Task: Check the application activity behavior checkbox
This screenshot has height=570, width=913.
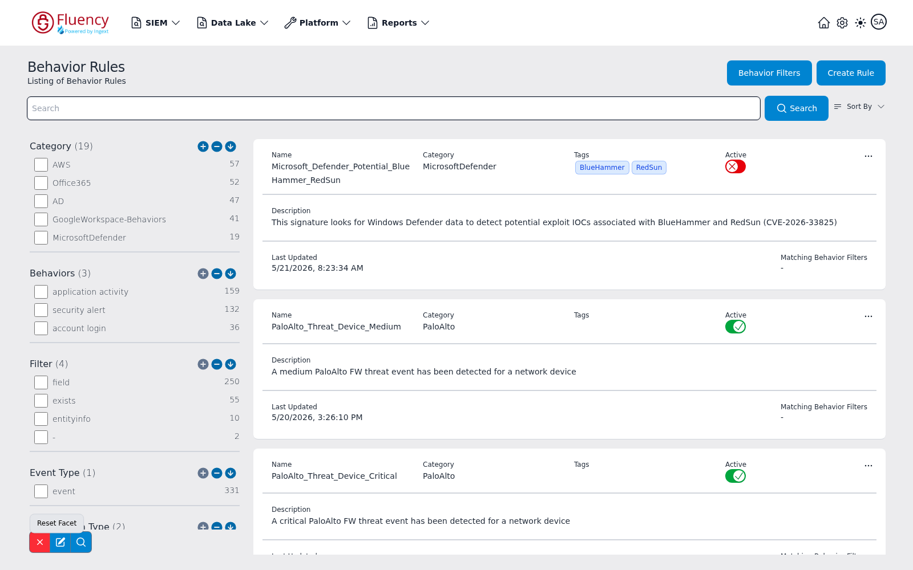Action: 41,292
